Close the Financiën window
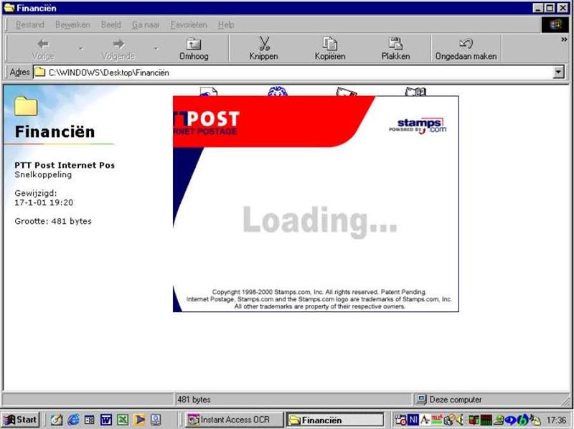Image resolution: width=574 pixels, height=429 pixels. tap(563, 8)
